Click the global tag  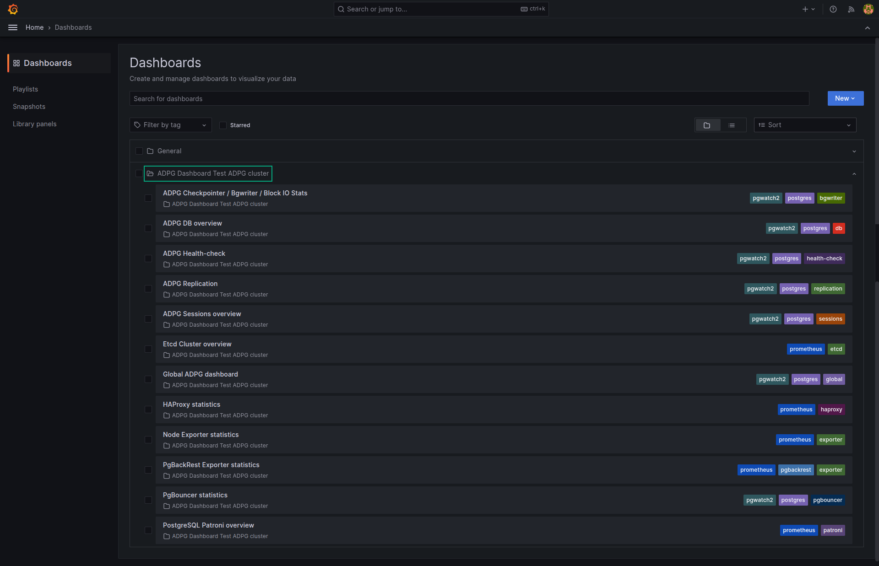coord(834,379)
